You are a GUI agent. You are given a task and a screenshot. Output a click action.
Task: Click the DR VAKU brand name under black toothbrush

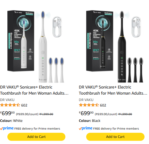pyautogui.click(x=86, y=100)
